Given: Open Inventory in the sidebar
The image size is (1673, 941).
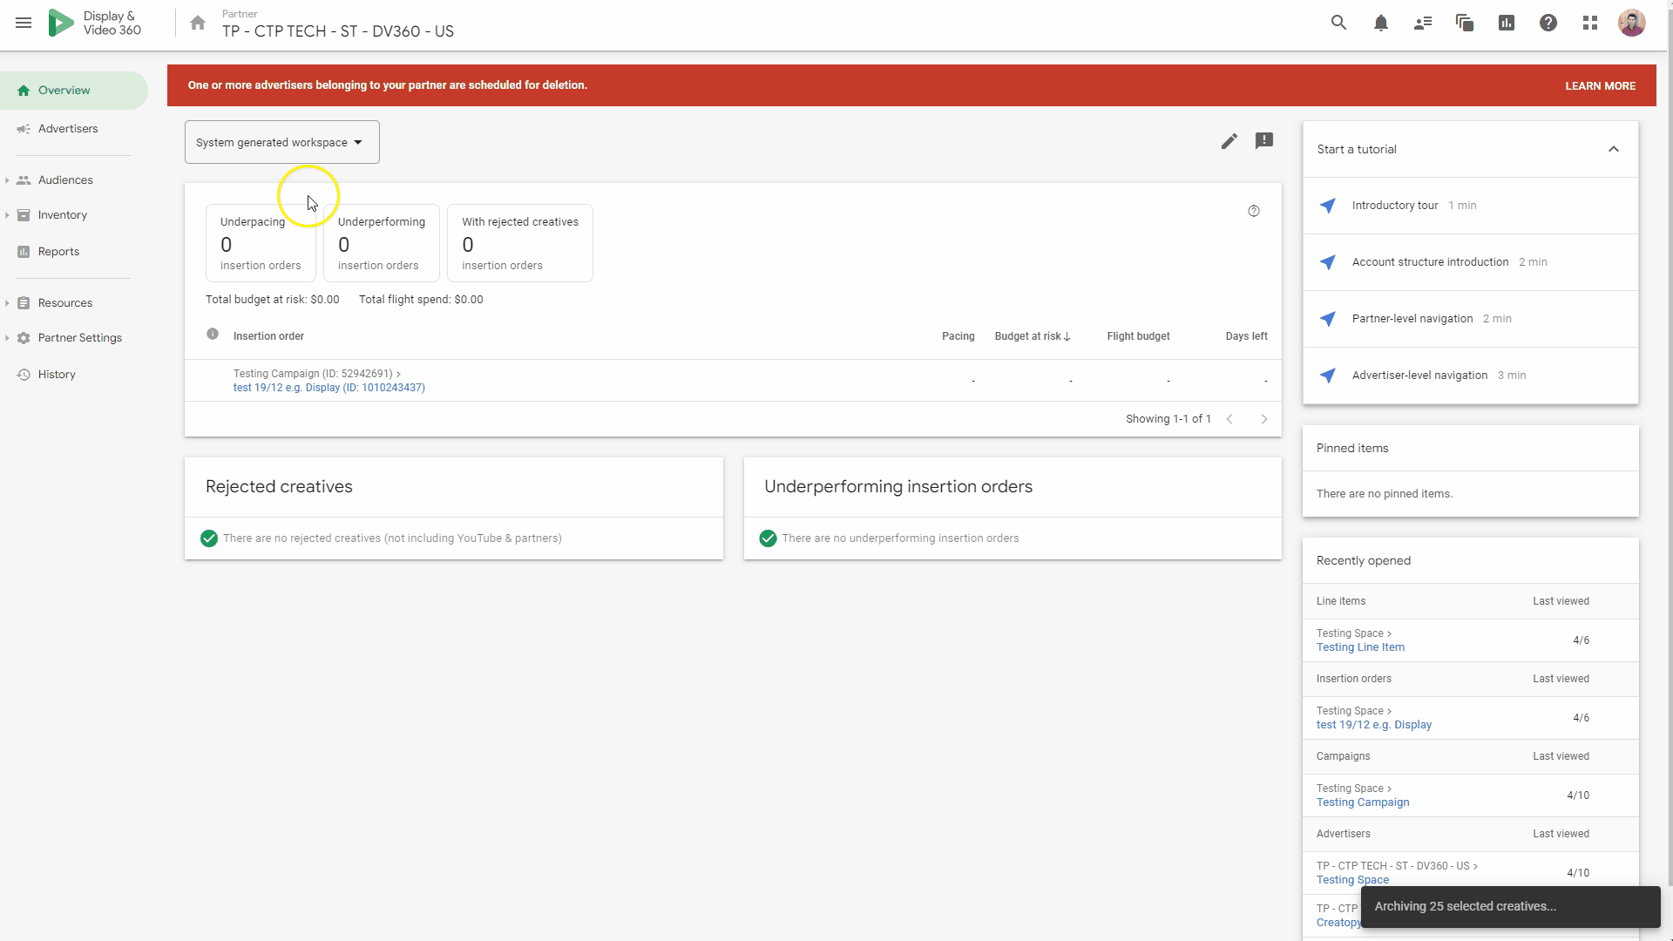Looking at the screenshot, I should pyautogui.click(x=63, y=215).
